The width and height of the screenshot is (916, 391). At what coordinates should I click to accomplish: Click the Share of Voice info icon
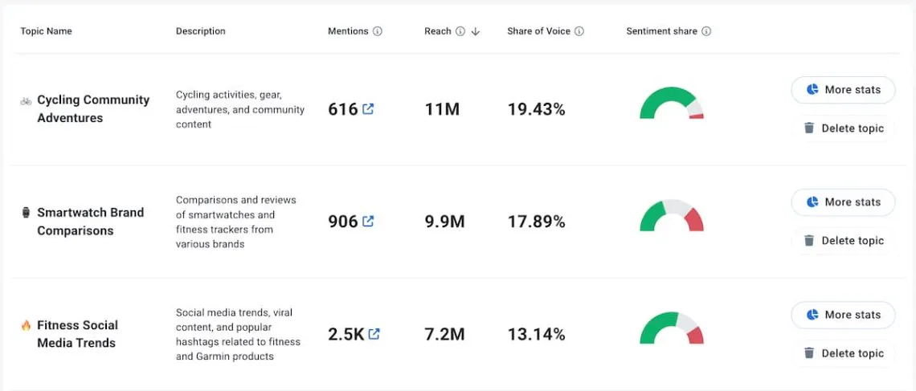click(x=579, y=31)
